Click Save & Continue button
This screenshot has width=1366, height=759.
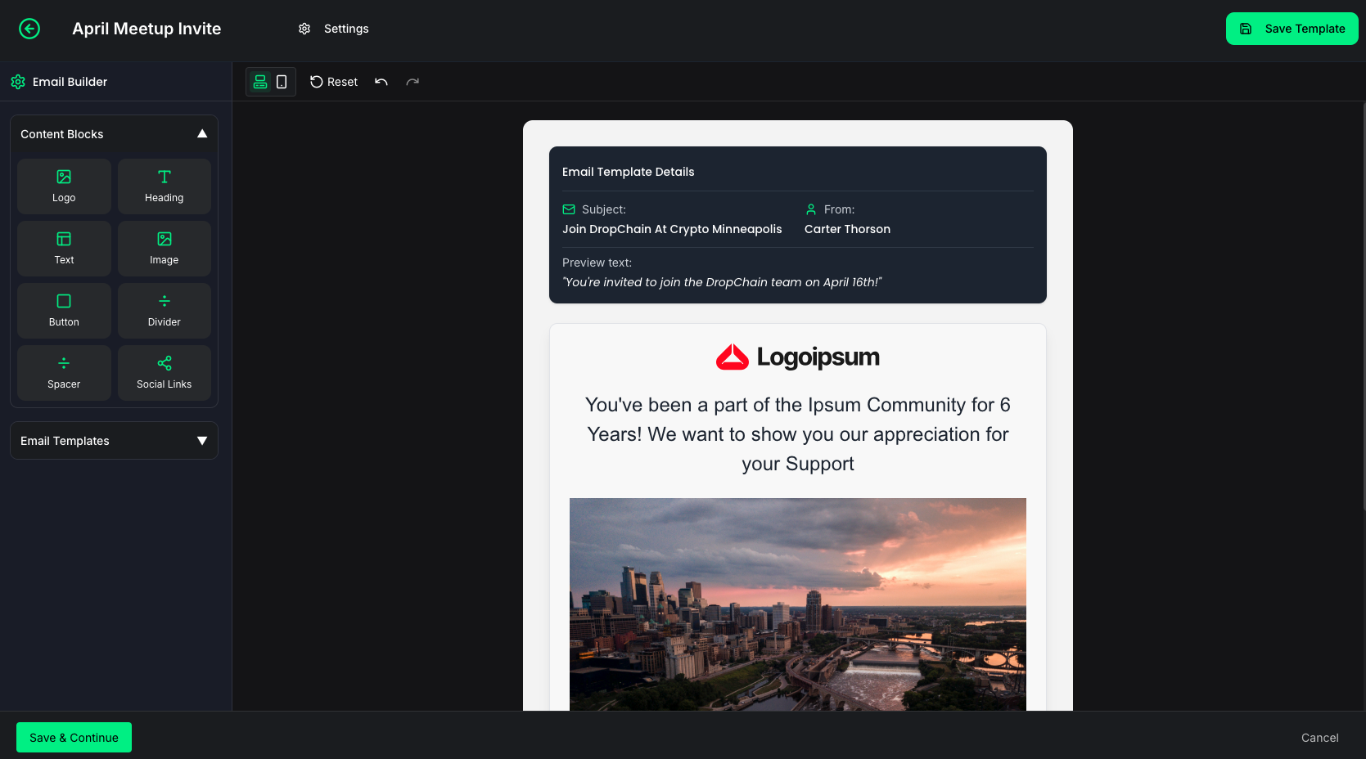[74, 738]
